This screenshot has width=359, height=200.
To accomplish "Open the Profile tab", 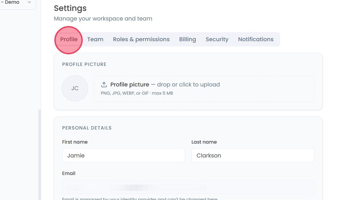I will pyautogui.click(x=69, y=39).
